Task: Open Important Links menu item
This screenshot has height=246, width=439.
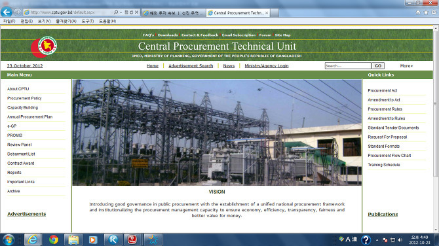Action: (x=21, y=182)
